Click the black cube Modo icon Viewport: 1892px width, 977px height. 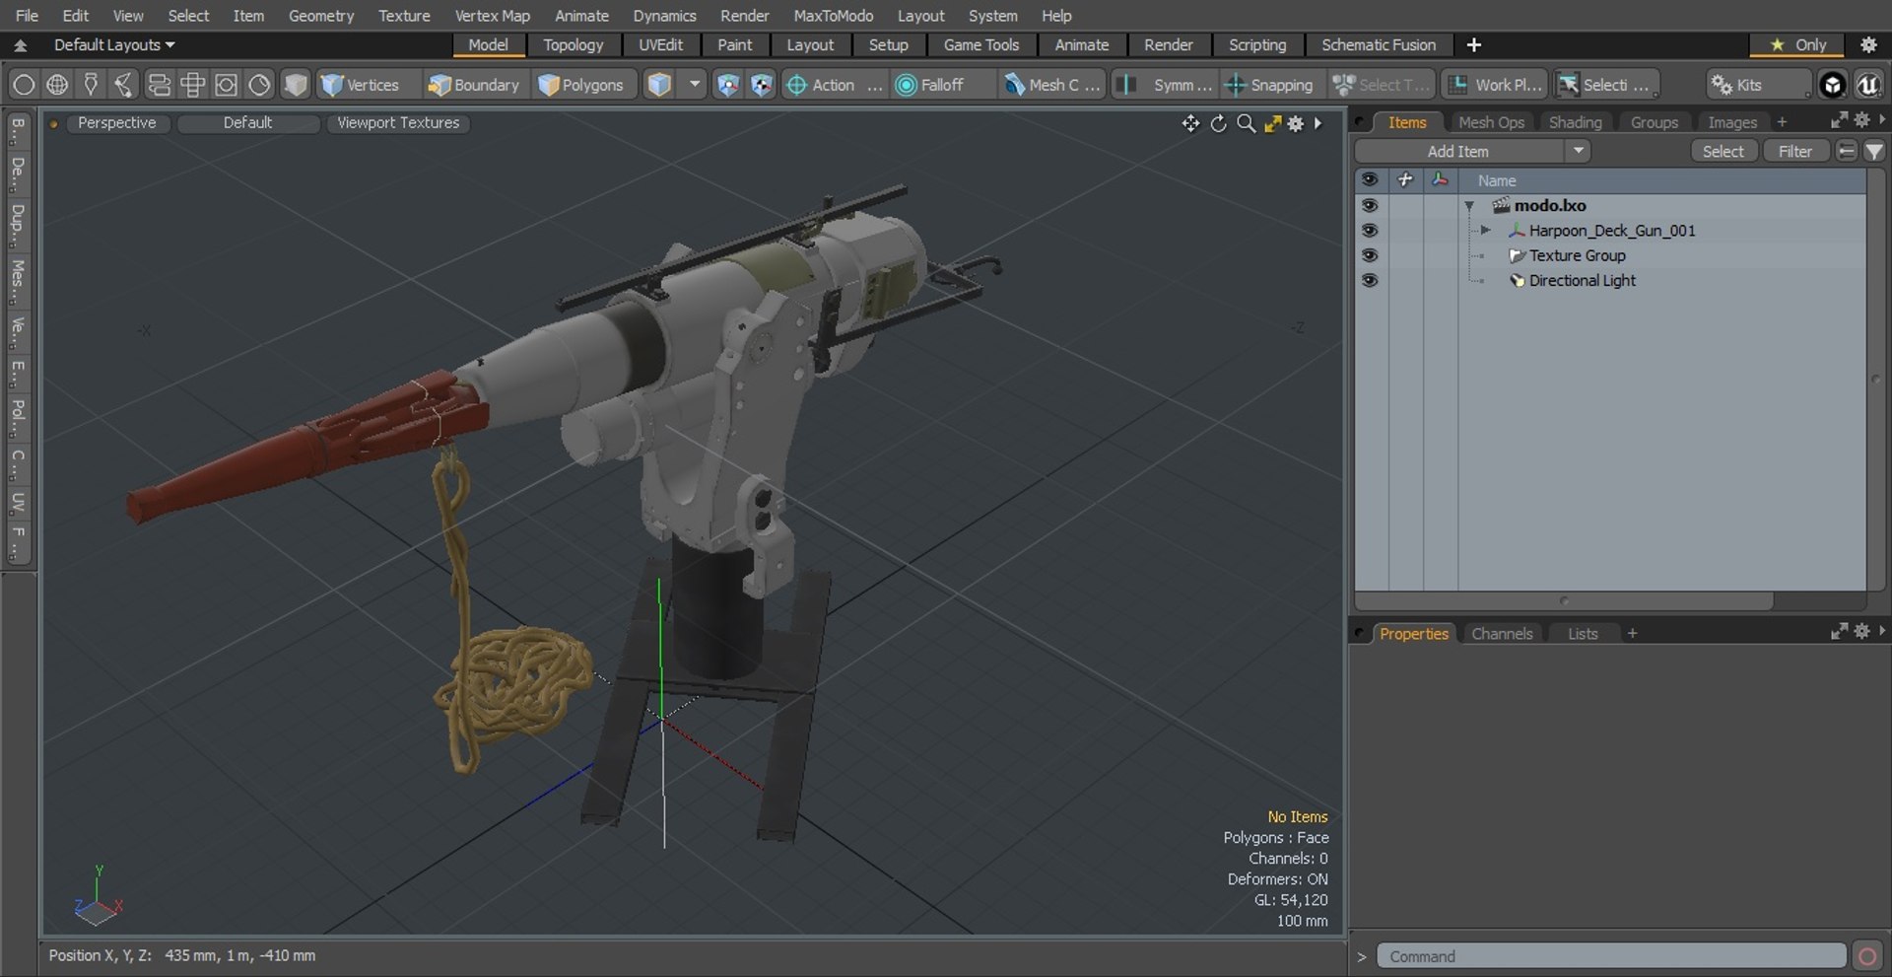coord(1833,85)
